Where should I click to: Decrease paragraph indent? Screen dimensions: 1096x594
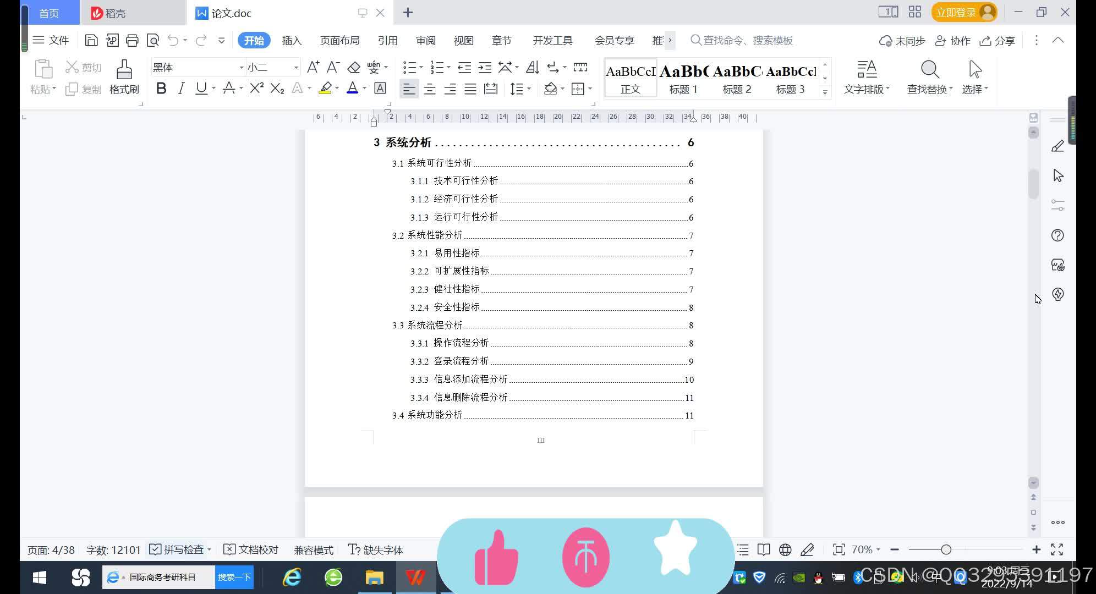coord(464,67)
